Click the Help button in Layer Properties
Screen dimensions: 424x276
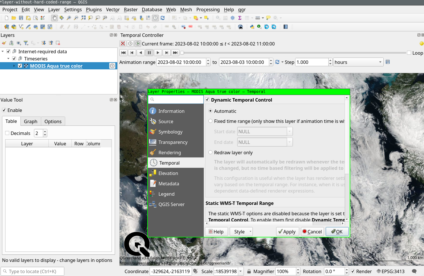[x=216, y=231]
